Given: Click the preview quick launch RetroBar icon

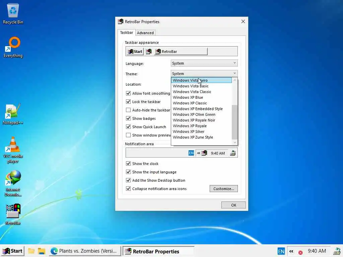Looking at the screenshot, I should click(x=149, y=52).
